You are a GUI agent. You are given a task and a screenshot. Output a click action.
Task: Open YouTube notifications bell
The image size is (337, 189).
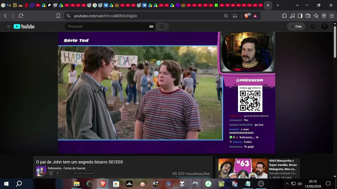pyautogui.click(x=312, y=27)
